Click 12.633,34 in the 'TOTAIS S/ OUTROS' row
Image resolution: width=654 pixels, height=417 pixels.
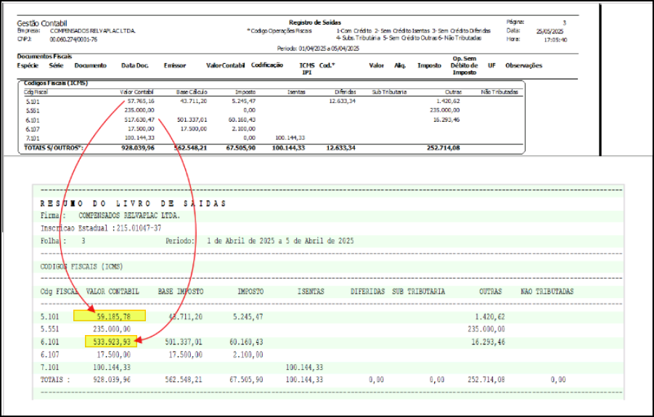(340, 148)
